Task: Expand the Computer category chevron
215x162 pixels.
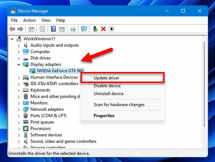Action: click(x=19, y=52)
